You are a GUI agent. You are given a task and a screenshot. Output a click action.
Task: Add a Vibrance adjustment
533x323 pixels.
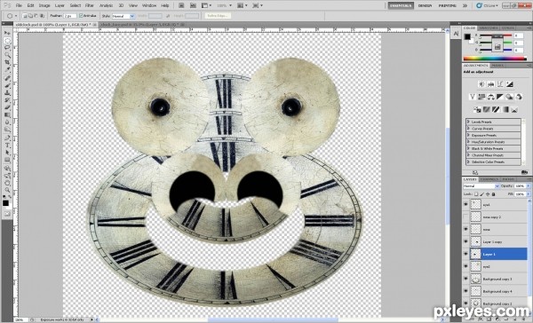click(473, 97)
